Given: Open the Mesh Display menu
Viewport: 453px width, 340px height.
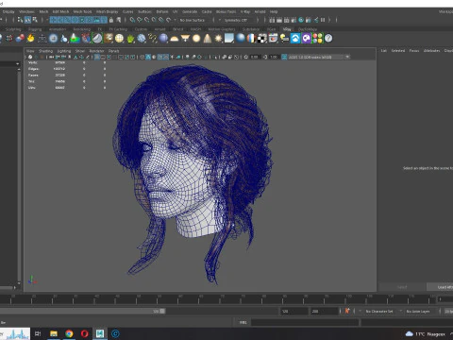Looking at the screenshot, I should click(107, 11).
